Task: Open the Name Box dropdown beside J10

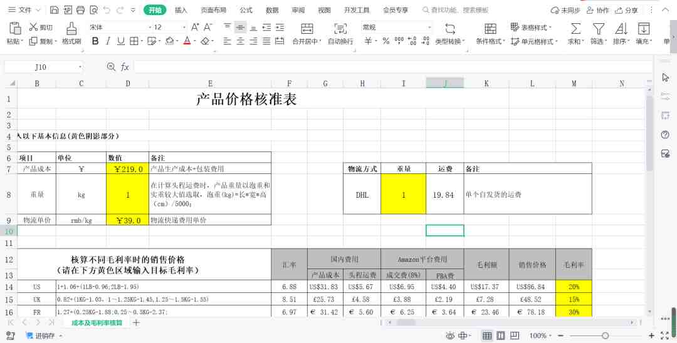Action: tap(80, 67)
